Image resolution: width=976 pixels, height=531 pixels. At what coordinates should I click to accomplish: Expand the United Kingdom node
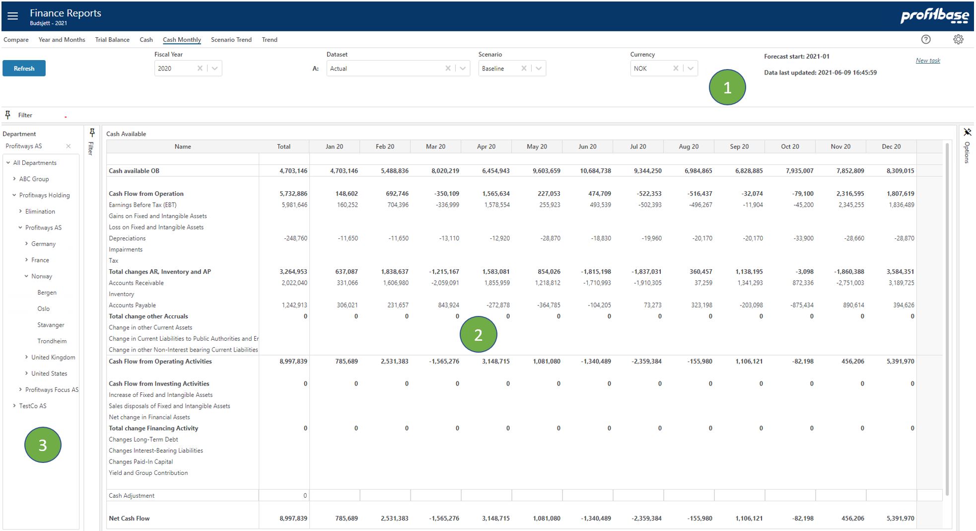tap(26, 357)
